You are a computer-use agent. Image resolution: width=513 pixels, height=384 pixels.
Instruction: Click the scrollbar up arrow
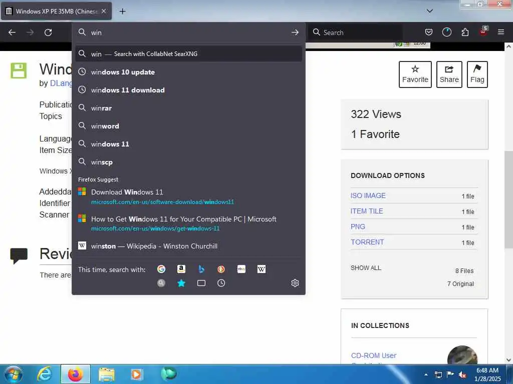pyautogui.click(x=508, y=46)
